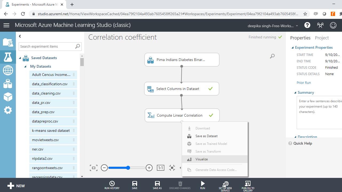Click Publish to Gallery
342x192 pixels.
coord(248,186)
